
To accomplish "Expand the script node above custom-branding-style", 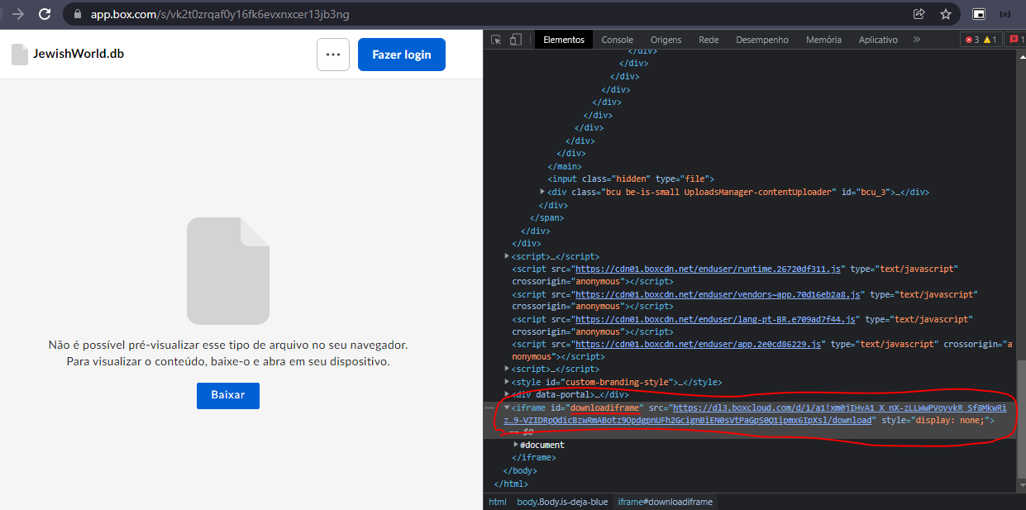I will tap(507, 369).
